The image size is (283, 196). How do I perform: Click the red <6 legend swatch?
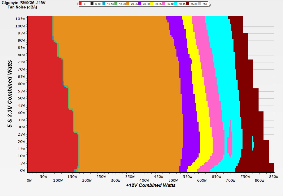(x=81, y=4)
